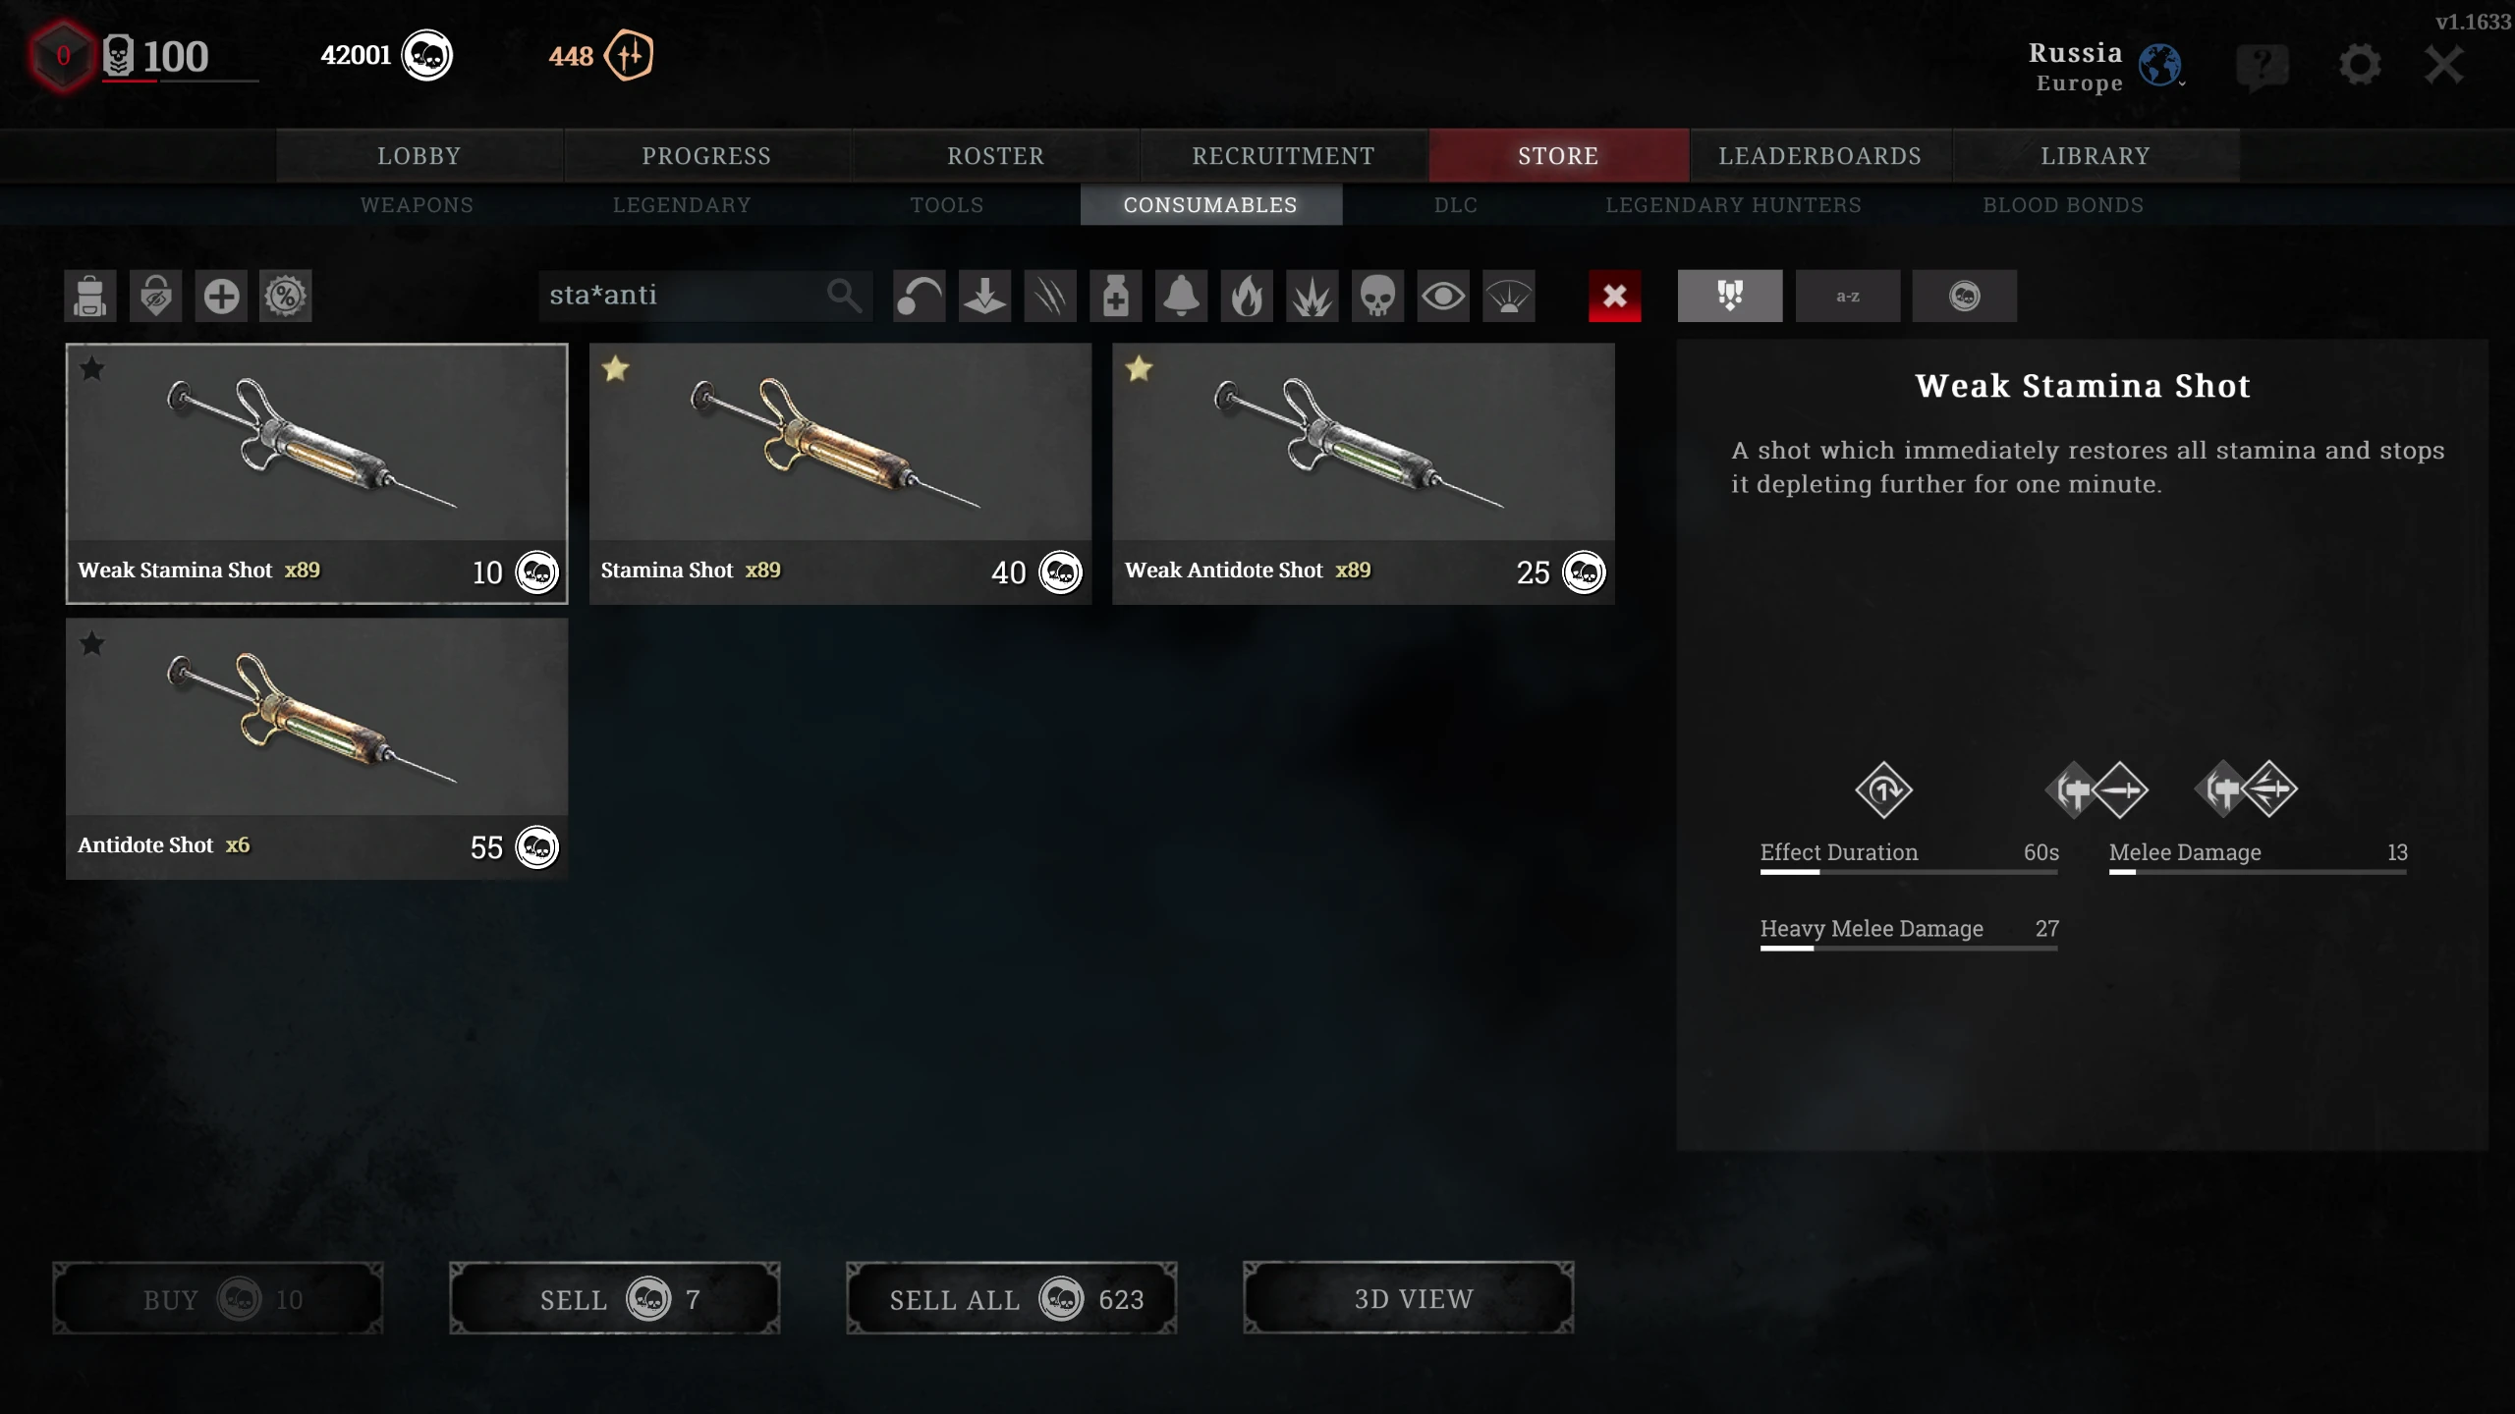Sort items alphabetically with a-z button
Screen dimensions: 2515x1414
[x=1847, y=296]
